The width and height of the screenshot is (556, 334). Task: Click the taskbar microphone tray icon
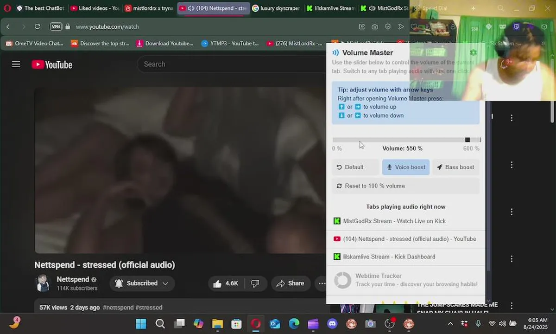tap(478, 323)
